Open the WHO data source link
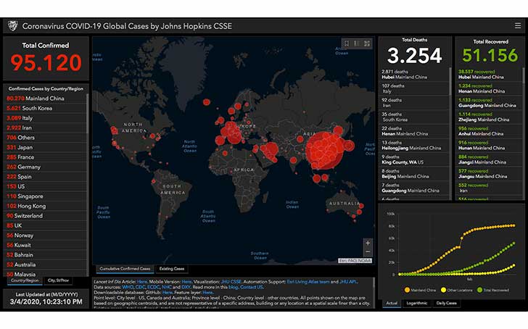Viewport: 528px width, 329px height. (x=128, y=287)
